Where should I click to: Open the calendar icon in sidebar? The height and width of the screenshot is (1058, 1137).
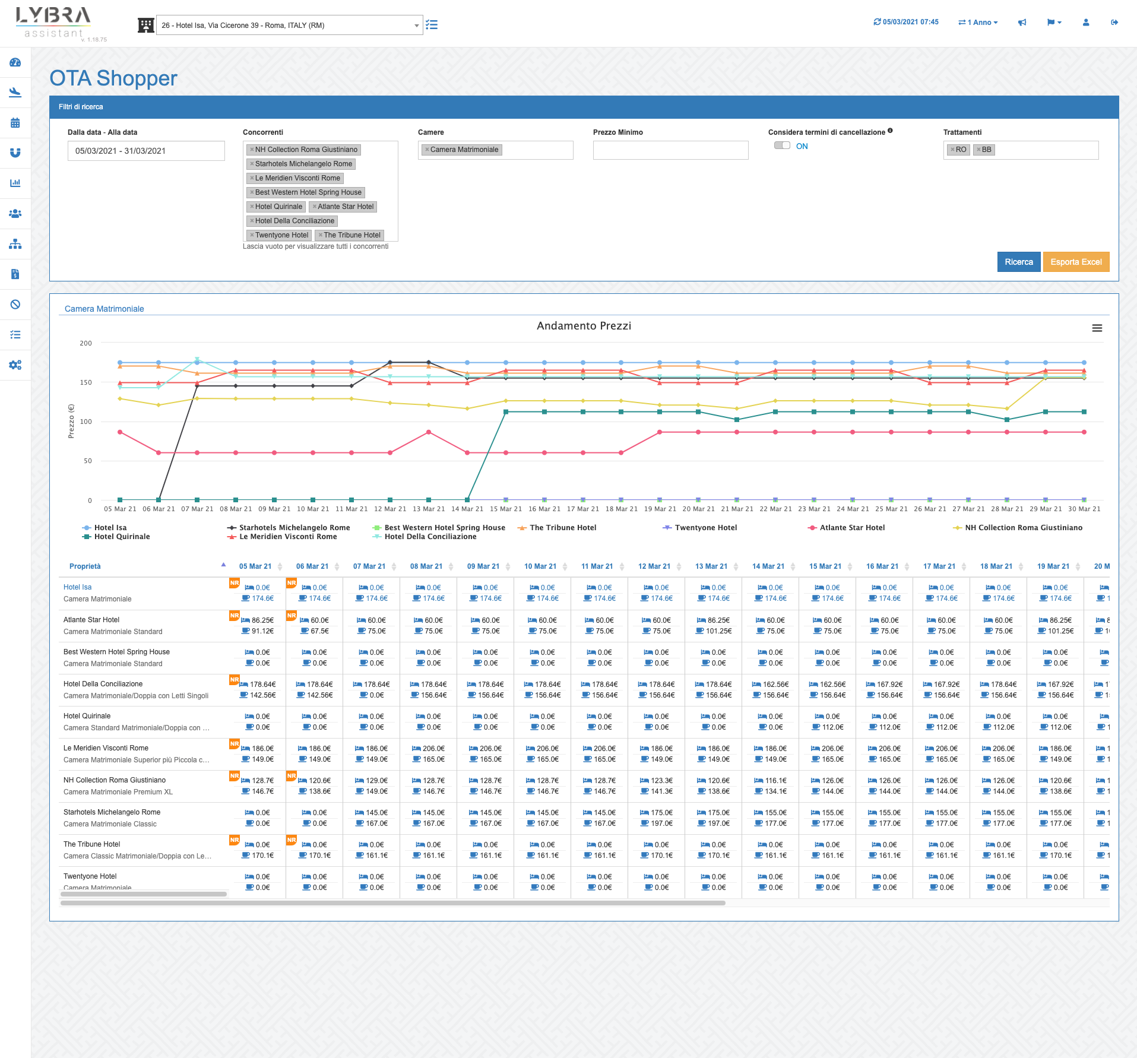(15, 123)
